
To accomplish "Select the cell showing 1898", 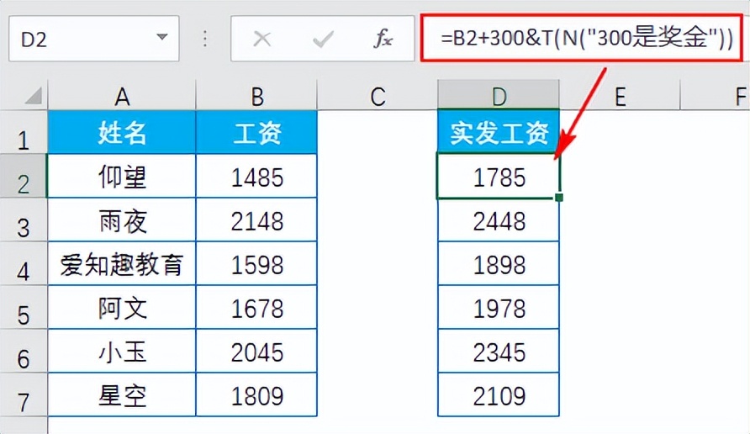I will tap(499, 263).
